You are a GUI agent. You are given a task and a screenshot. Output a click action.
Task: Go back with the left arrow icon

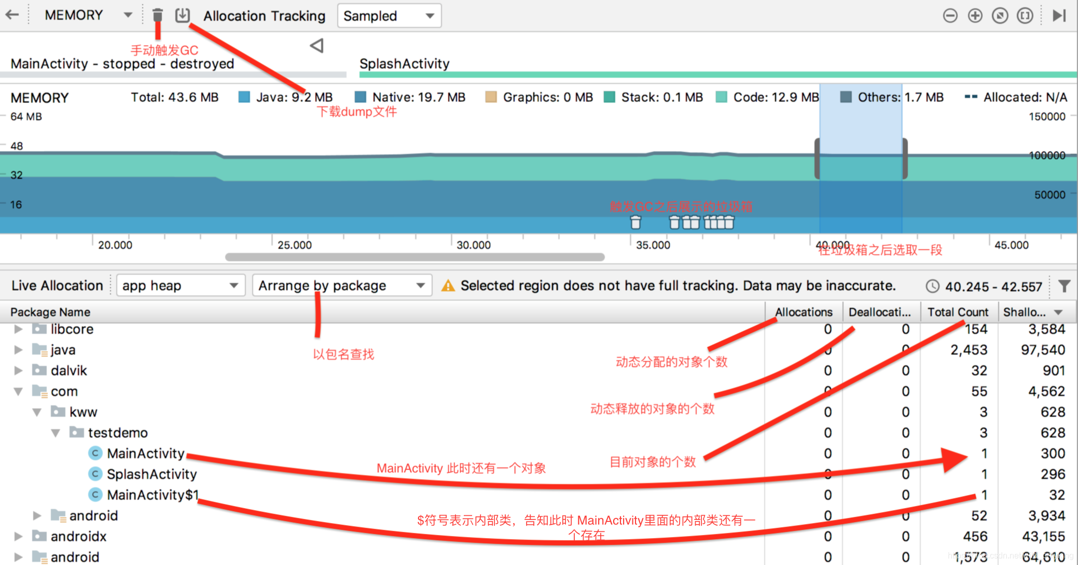[x=12, y=15]
